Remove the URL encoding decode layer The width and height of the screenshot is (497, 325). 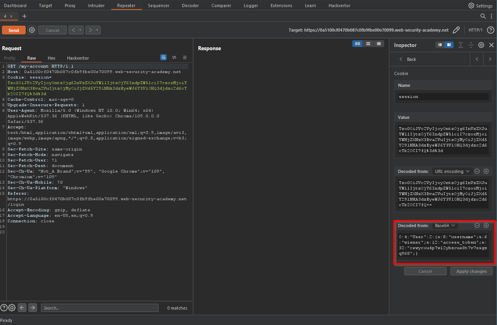pos(477,171)
